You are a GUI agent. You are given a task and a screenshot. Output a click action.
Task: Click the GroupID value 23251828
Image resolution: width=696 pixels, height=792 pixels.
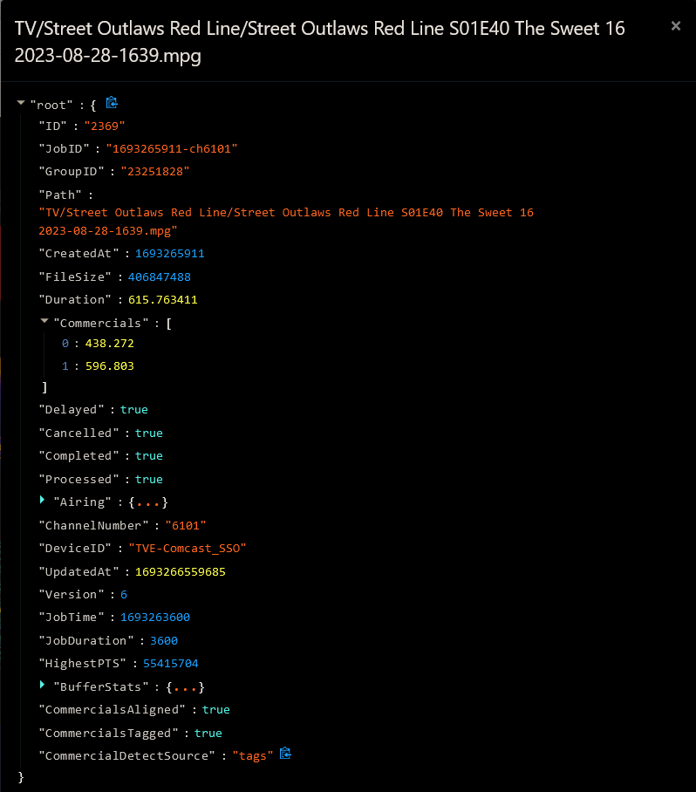tap(154, 172)
